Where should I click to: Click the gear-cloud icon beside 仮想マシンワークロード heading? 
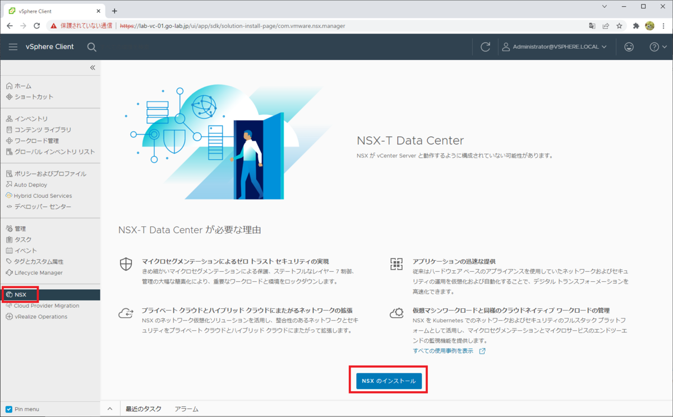397,313
